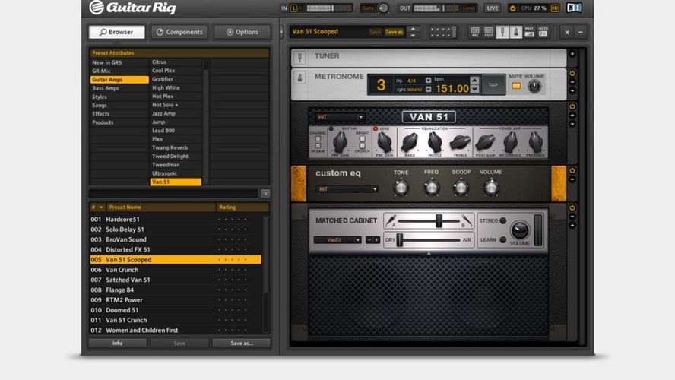Viewport: 675px width, 380px height.
Task: Toggle the Post tapedeck rack icon
Action: tap(489, 32)
